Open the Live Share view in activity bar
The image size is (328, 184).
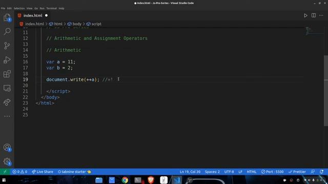7,102
